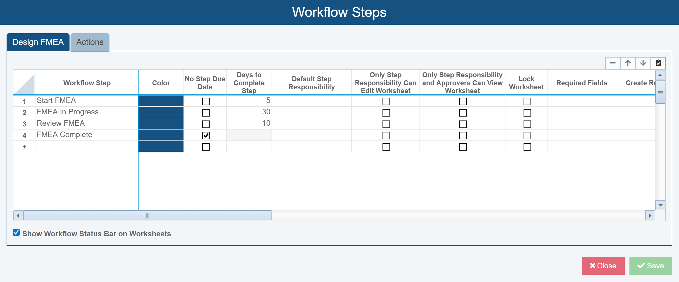
Task: Click Days to Complete cell for Start FMEA
Action: 249,100
